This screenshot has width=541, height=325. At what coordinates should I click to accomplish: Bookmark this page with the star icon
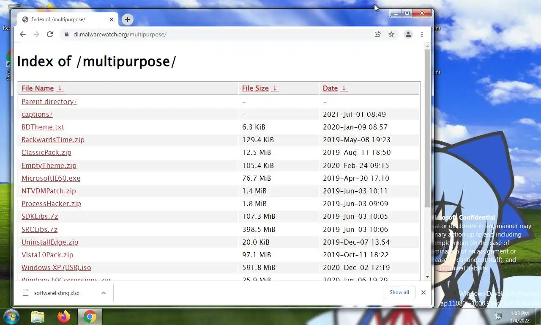point(391,34)
